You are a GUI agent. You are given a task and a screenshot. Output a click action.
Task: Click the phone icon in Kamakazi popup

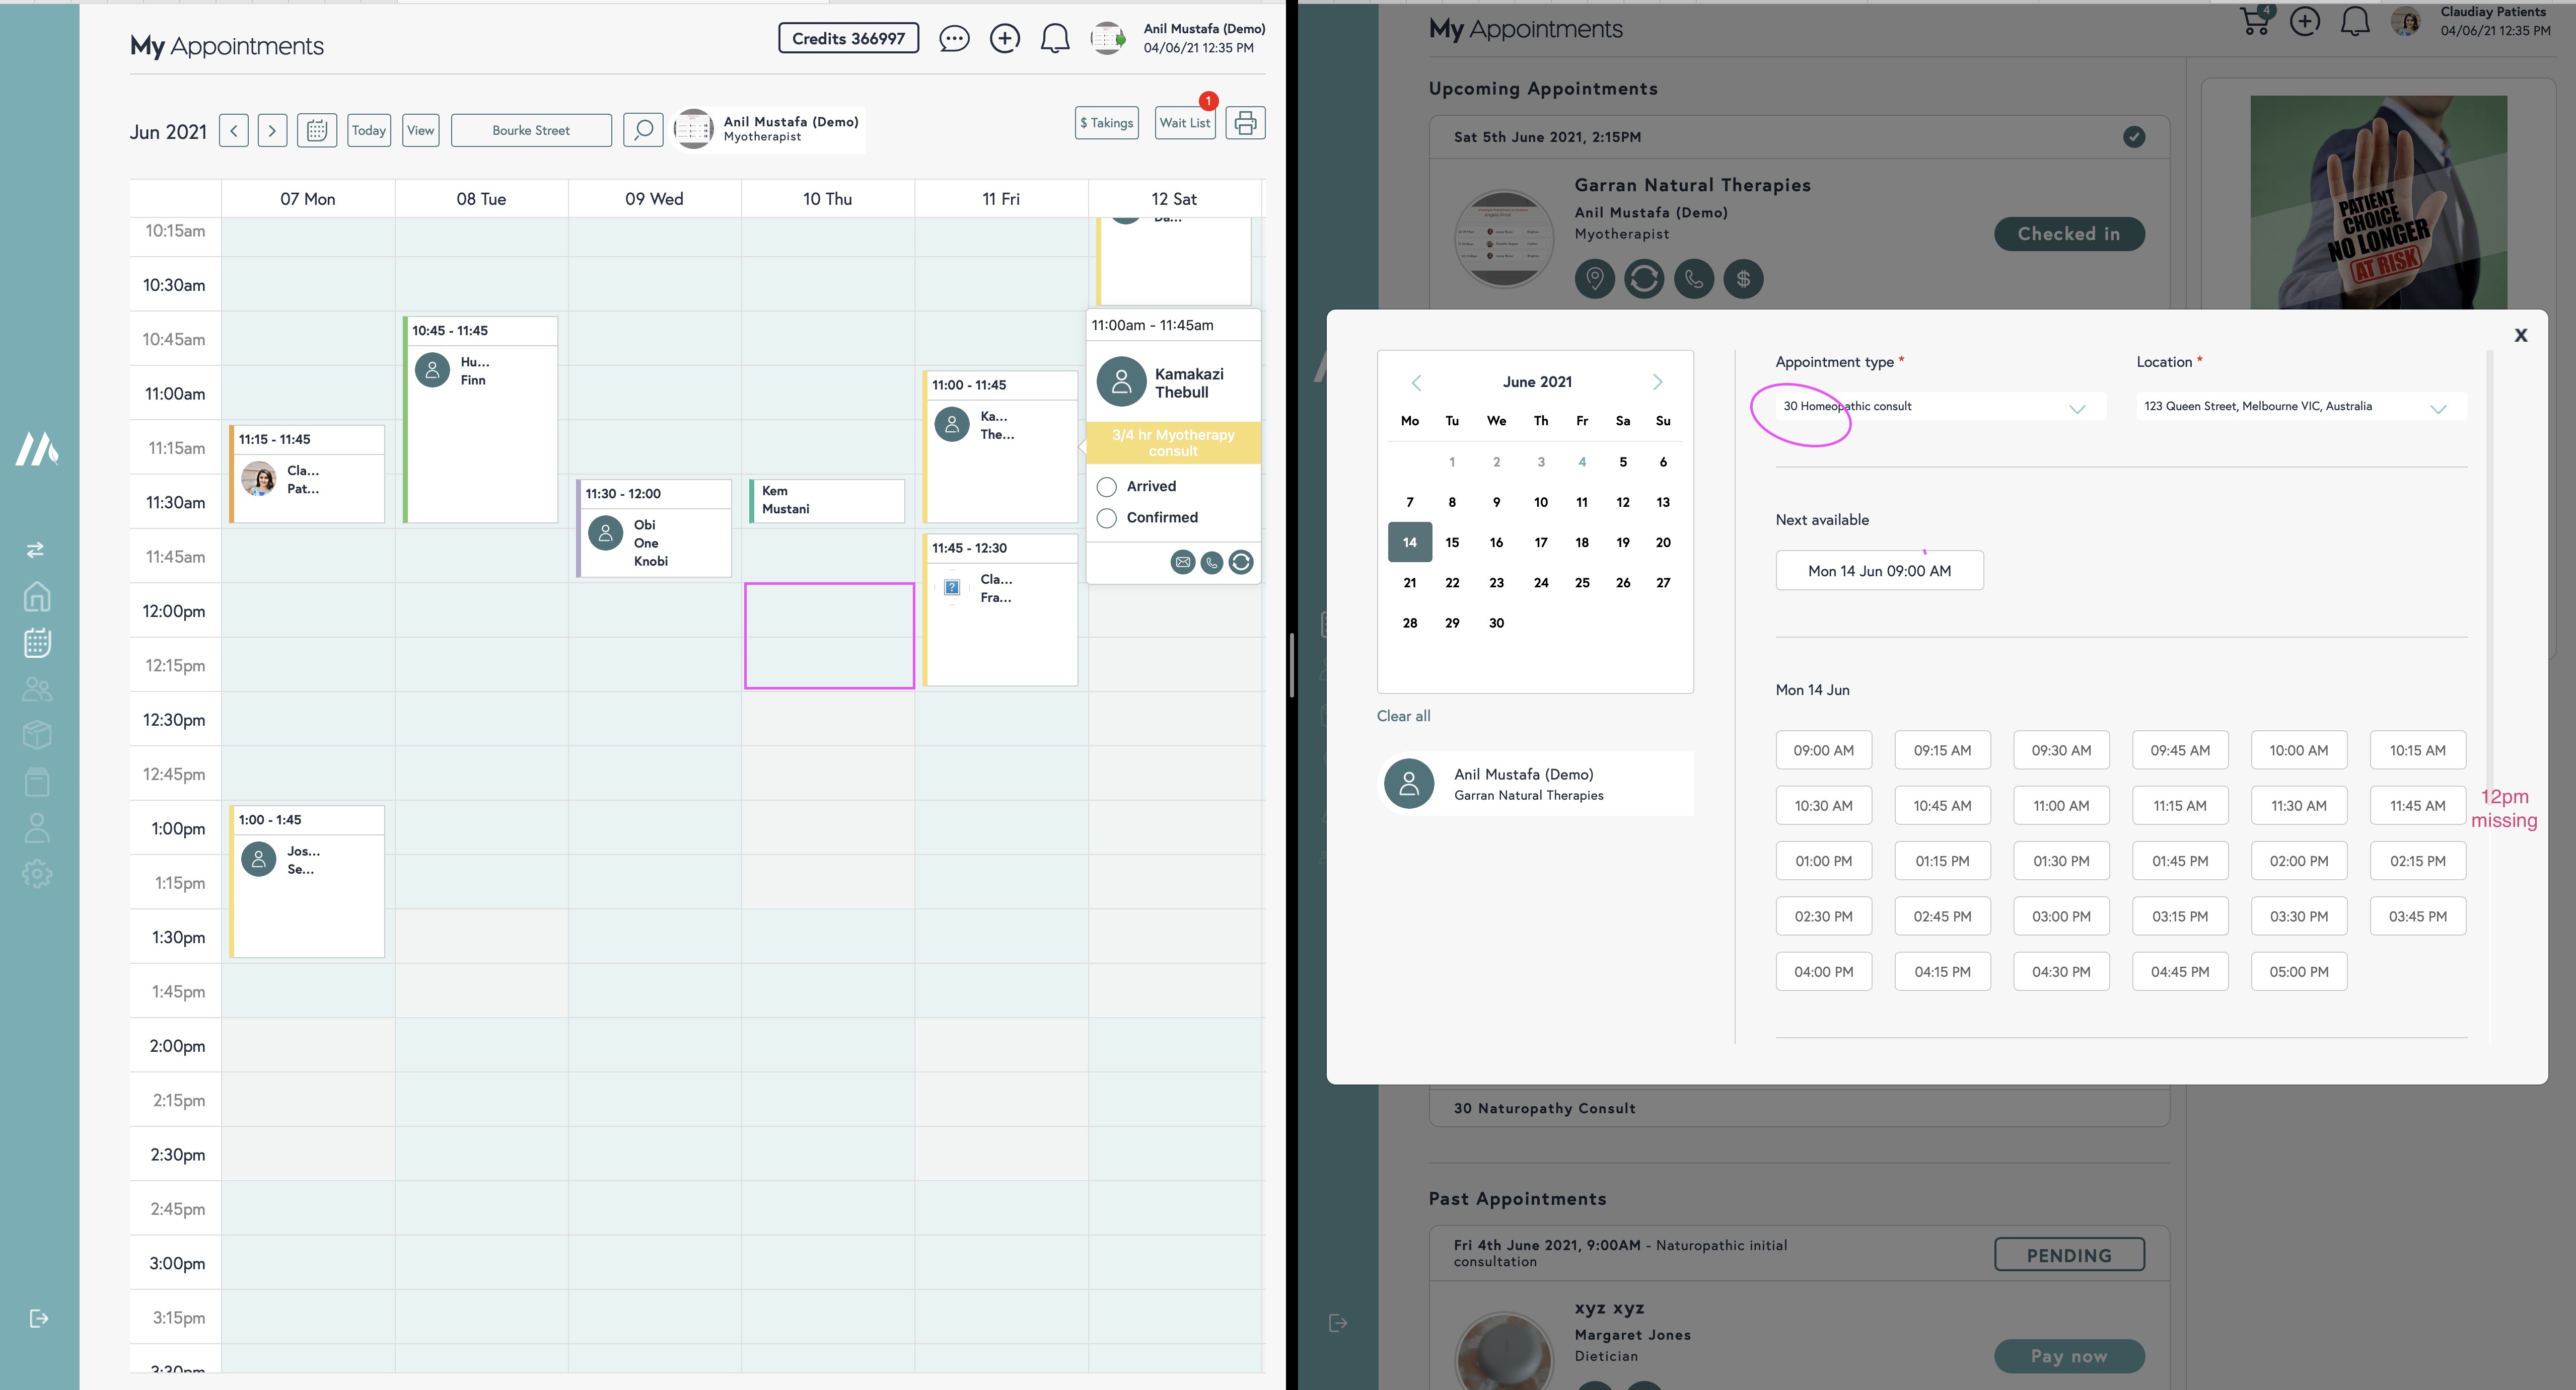[1211, 563]
